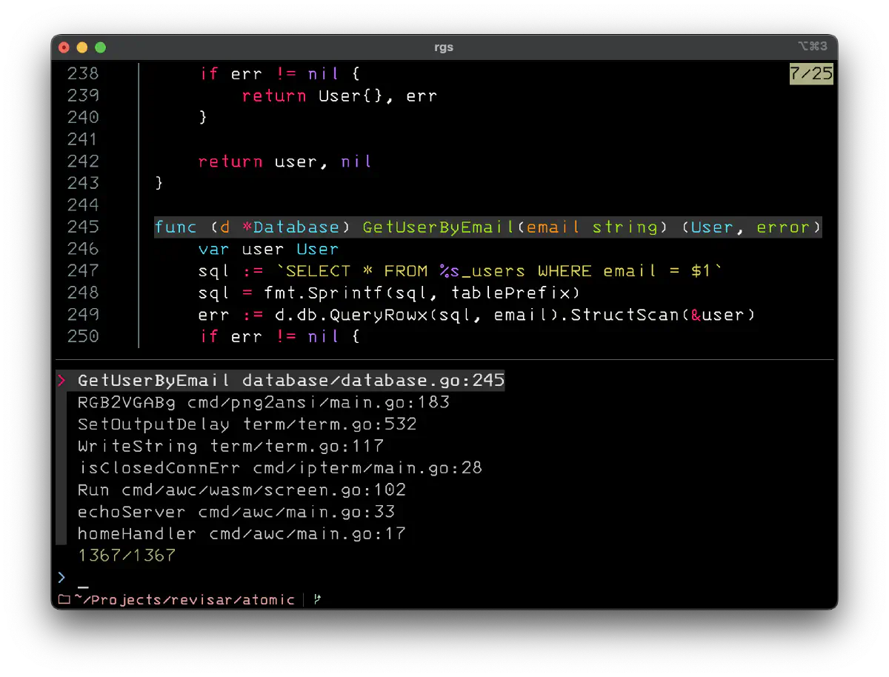
Task: Click the highlighted func line 245 in preview
Action: point(487,227)
